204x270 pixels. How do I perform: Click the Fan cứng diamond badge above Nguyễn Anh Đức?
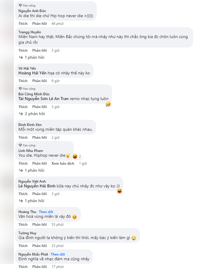coord(20,6)
